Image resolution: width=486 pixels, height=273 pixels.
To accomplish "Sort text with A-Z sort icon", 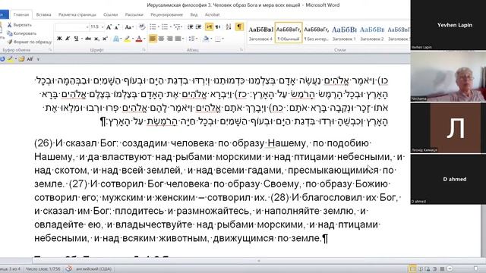I will pyautogui.click(x=229, y=27).
